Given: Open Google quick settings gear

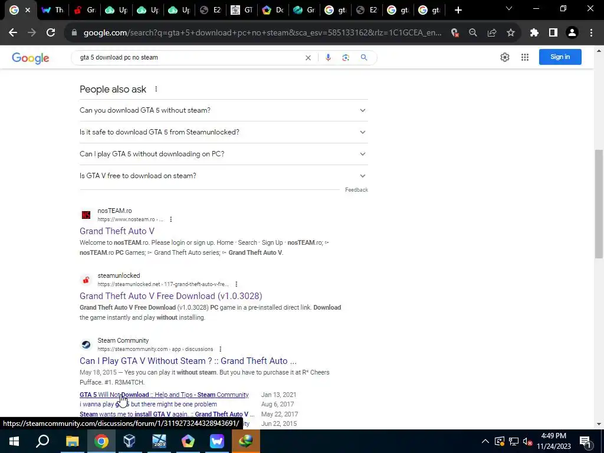Looking at the screenshot, I should click(x=505, y=57).
